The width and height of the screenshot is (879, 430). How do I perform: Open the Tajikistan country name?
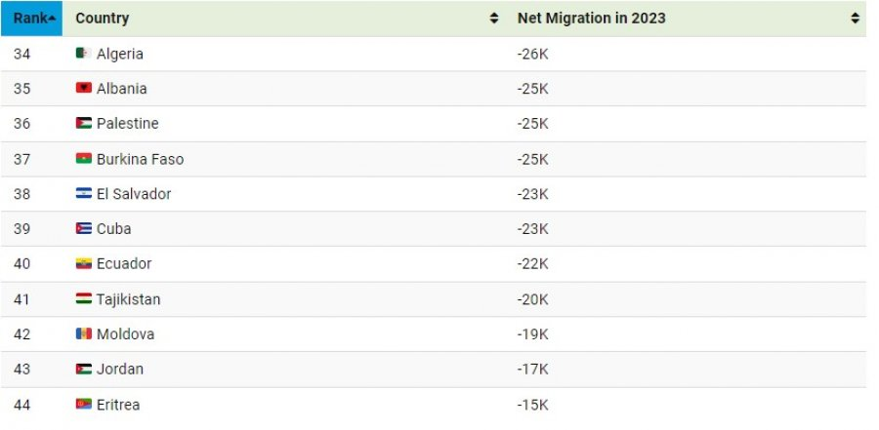tap(128, 299)
